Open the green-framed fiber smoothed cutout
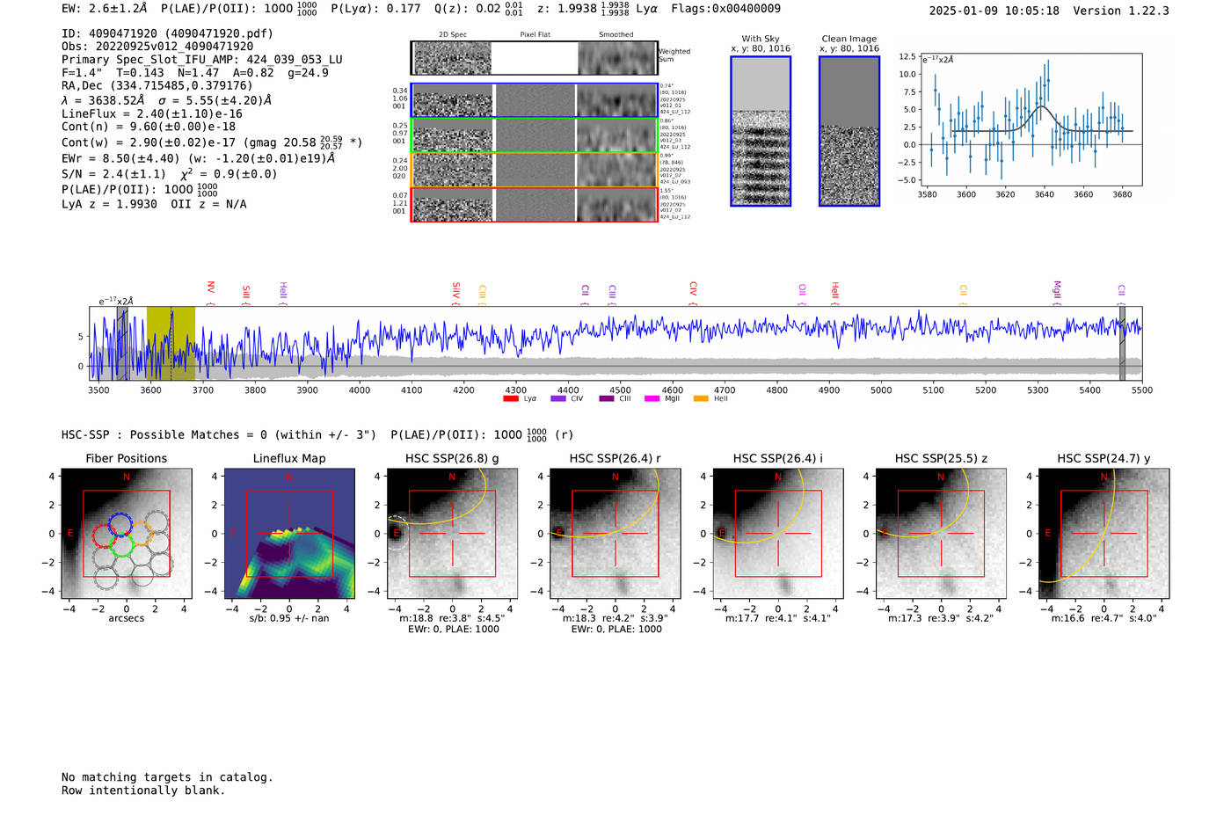This screenshot has height=838, width=1231. click(x=617, y=136)
